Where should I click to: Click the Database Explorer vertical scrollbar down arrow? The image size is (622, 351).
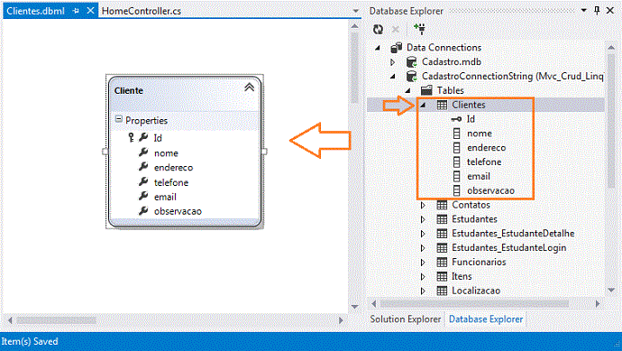click(x=611, y=291)
